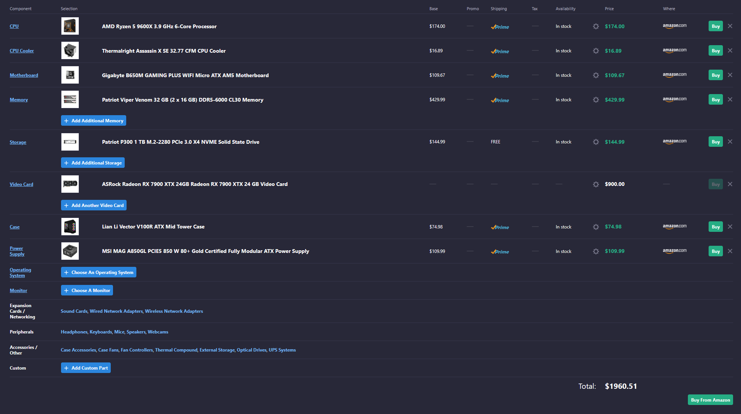Click the Amazon logo in the CPU row

(x=675, y=26)
